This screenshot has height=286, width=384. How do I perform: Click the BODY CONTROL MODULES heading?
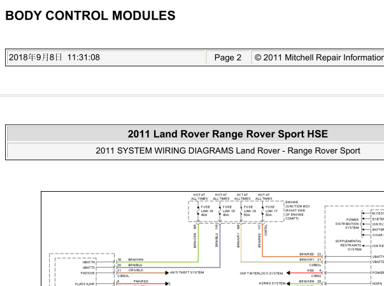[90, 16]
